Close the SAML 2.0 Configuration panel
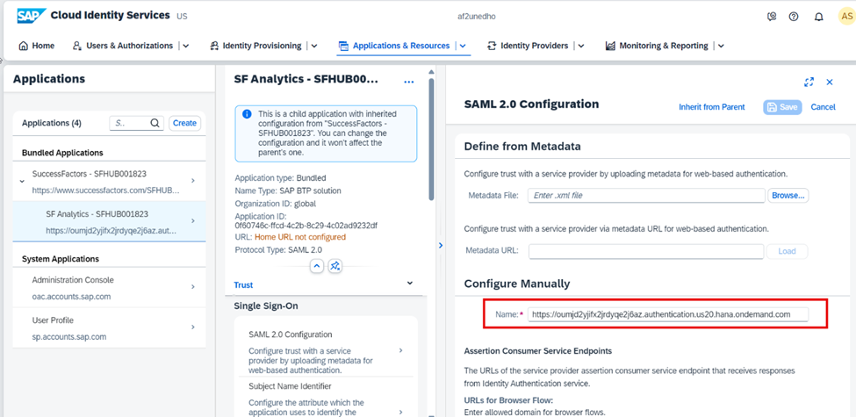Viewport: 856px width, 417px height. [x=830, y=82]
